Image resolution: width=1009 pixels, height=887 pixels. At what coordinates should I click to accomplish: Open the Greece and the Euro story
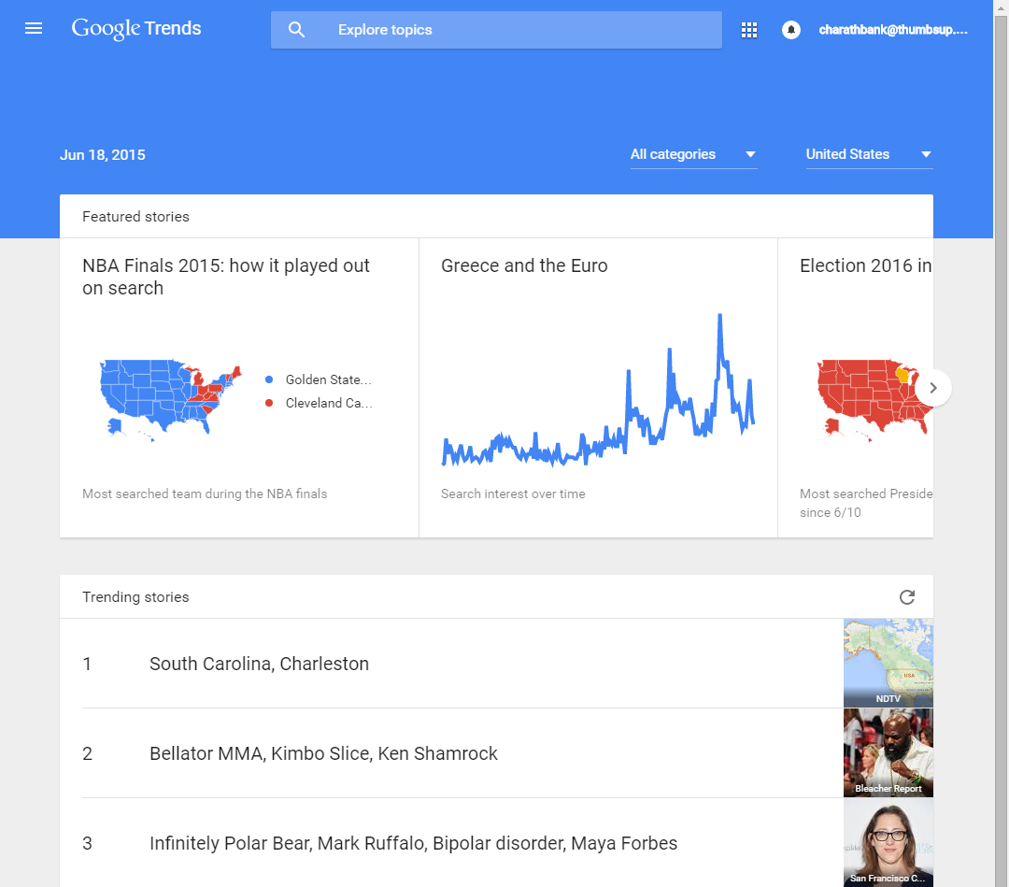(524, 266)
